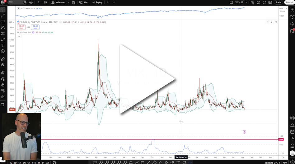Add a compare symbol with plus icon
Screen dimensions: 295x164
[31, 2]
